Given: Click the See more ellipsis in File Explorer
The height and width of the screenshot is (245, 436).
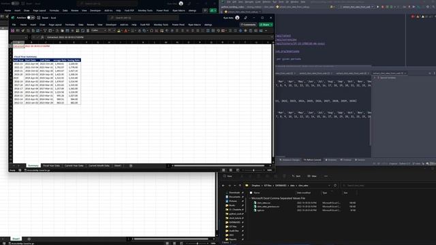Looking at the screenshot, I should click(326, 176).
